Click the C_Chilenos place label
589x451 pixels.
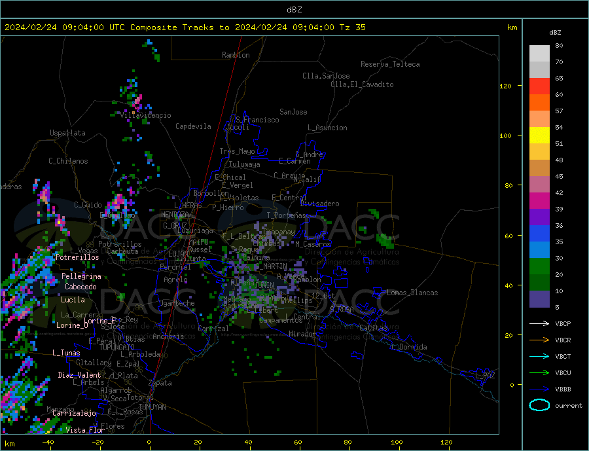(68, 161)
